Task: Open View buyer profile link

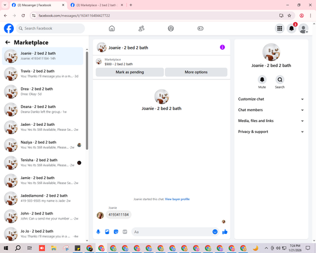Action: point(177,199)
